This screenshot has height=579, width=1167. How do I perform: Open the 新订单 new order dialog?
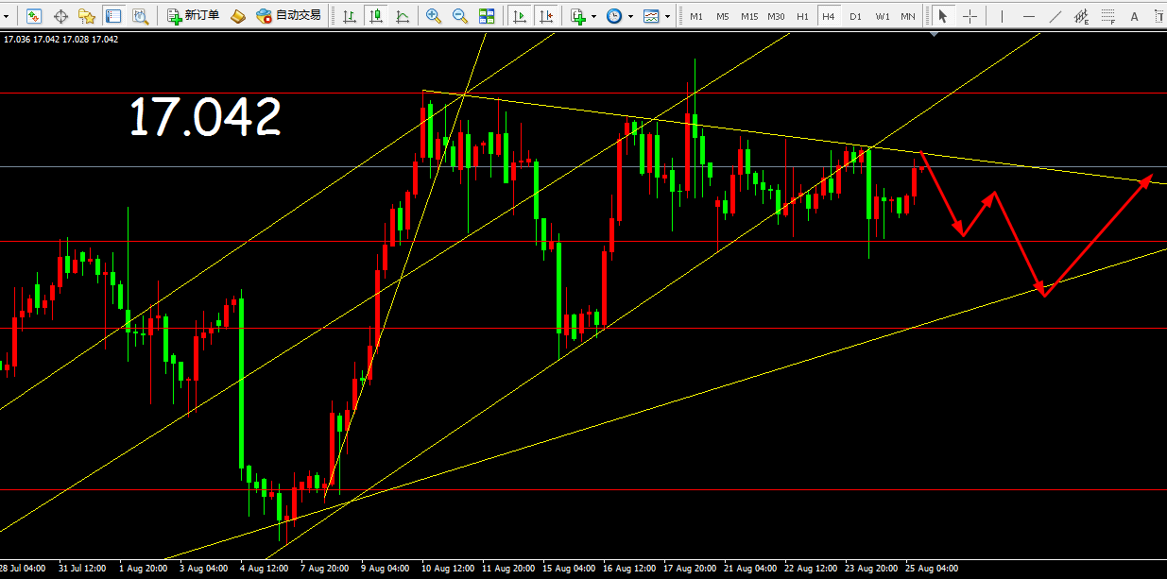click(x=194, y=16)
